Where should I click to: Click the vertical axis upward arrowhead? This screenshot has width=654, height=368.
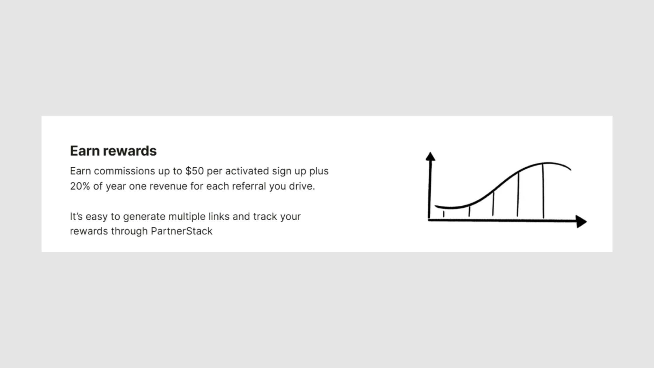coord(430,156)
